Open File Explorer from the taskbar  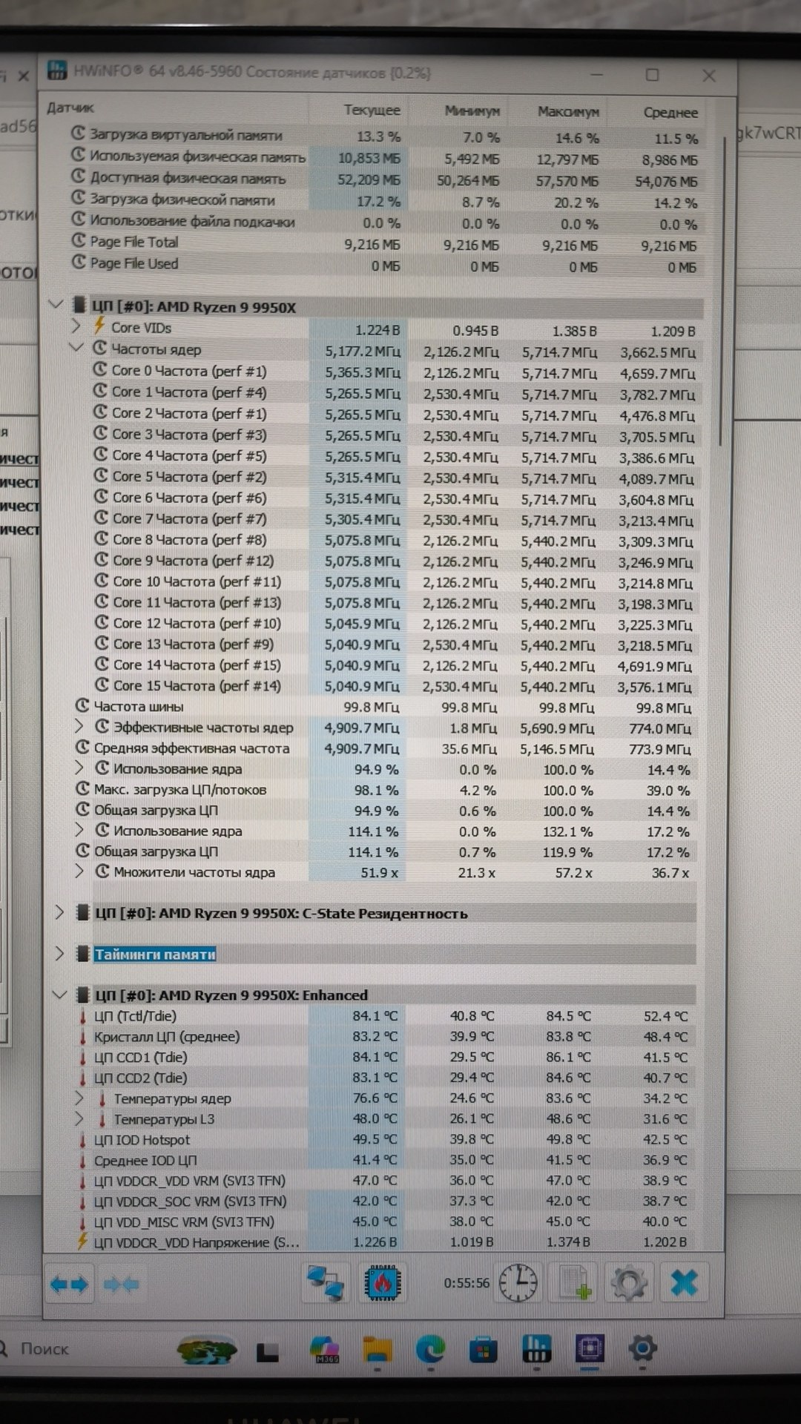coord(378,1350)
